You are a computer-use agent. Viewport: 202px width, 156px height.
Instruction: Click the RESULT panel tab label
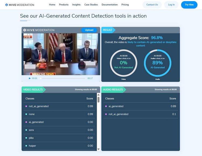[x=107, y=30]
